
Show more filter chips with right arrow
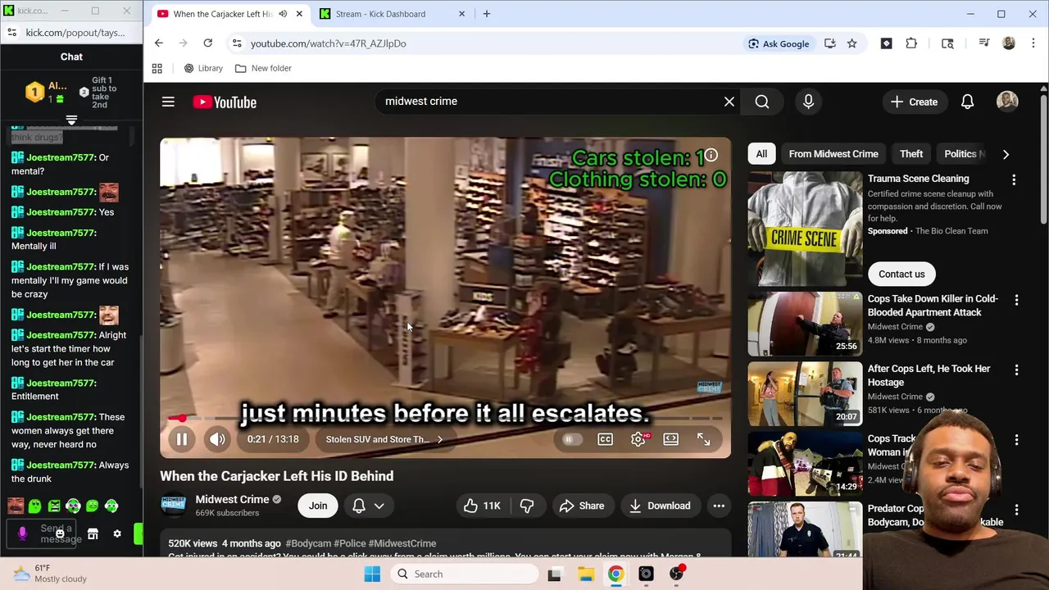[1006, 154]
